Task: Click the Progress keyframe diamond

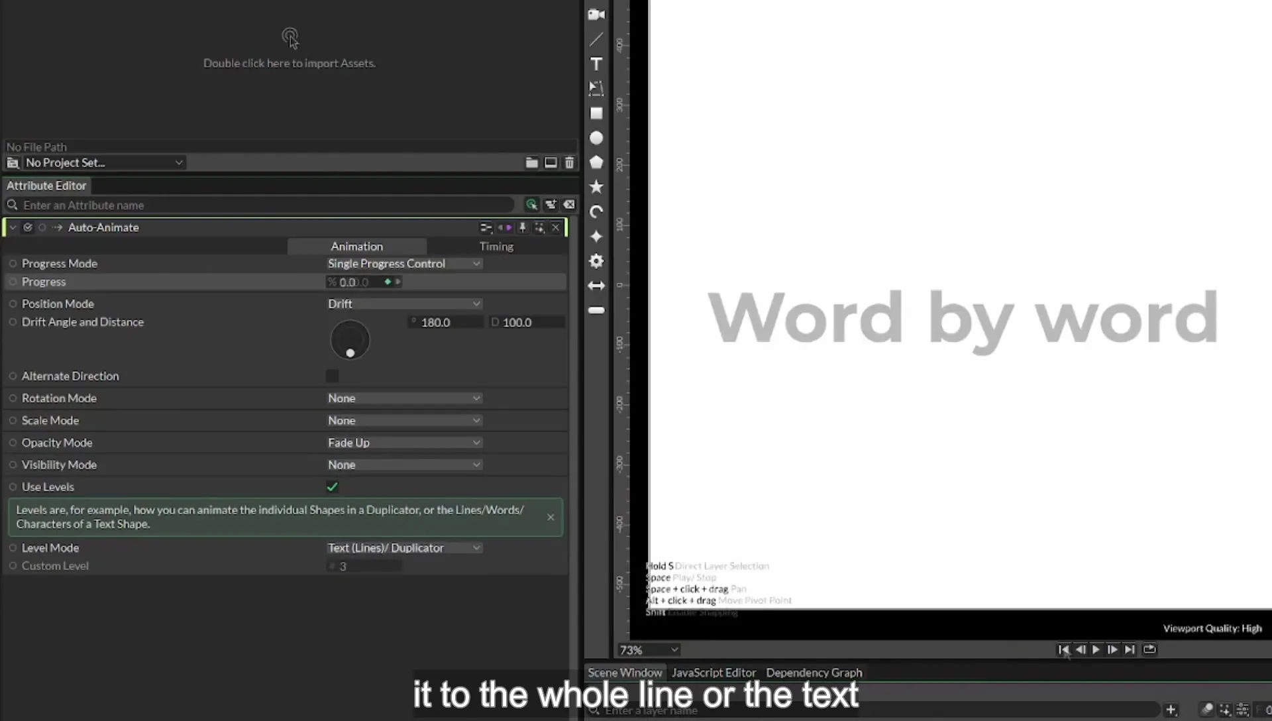Action: pos(388,282)
